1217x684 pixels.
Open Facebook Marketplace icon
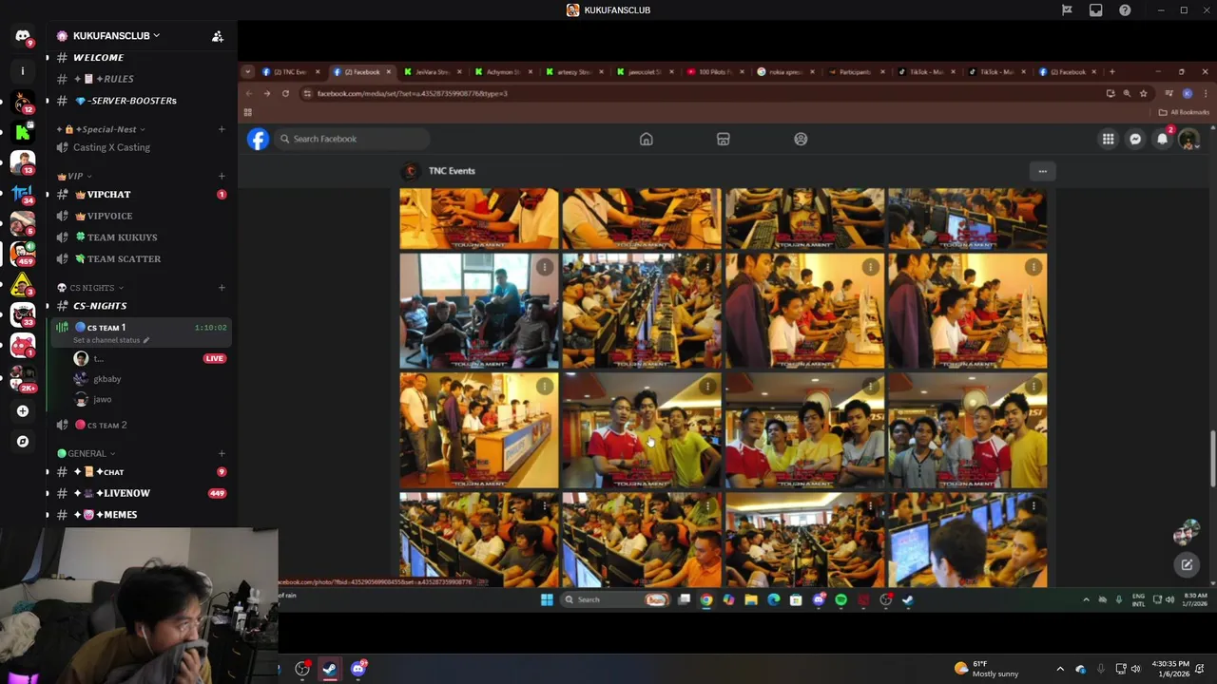tap(723, 139)
